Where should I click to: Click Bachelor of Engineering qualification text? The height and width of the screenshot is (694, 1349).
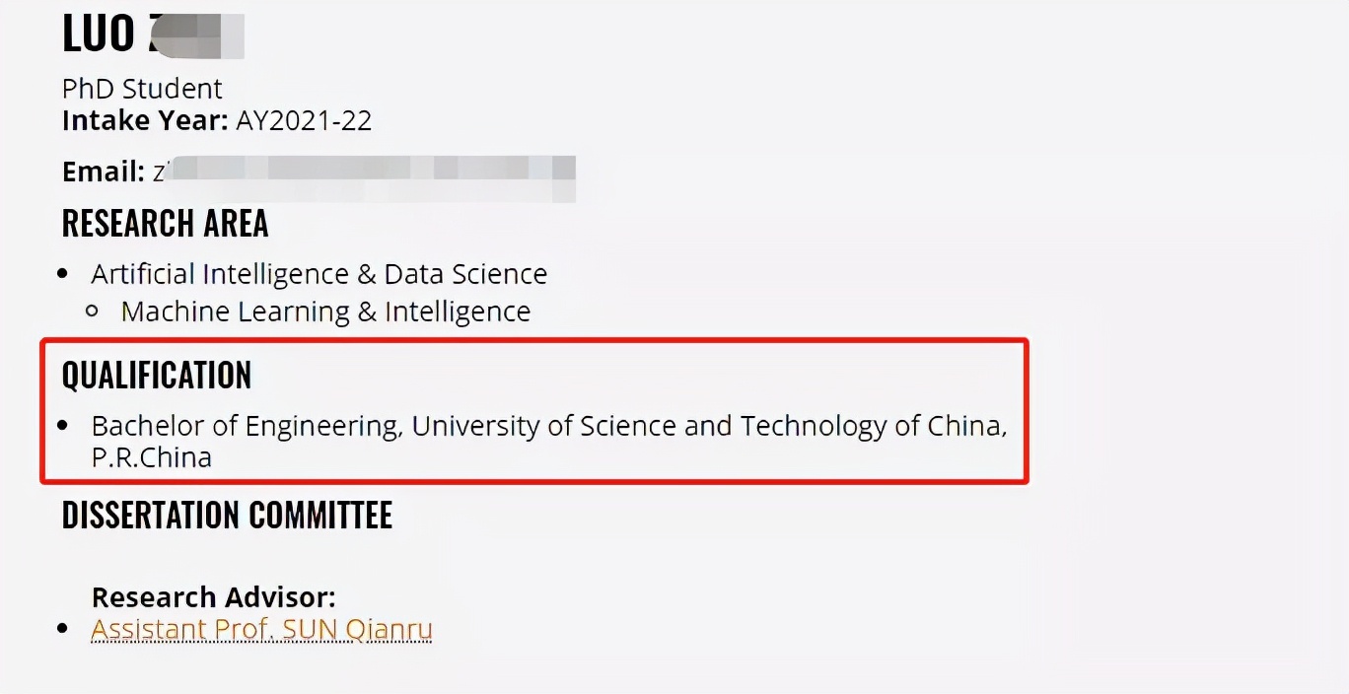tap(246, 426)
